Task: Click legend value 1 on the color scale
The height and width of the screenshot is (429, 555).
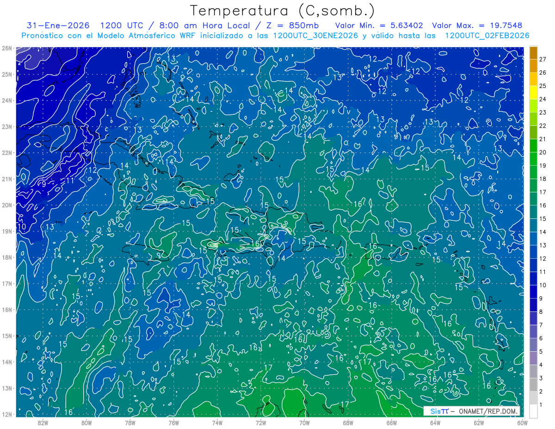Action: tap(541, 404)
